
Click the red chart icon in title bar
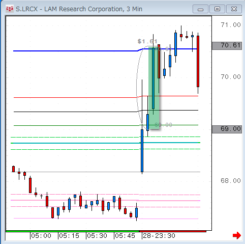click(x=10, y=9)
